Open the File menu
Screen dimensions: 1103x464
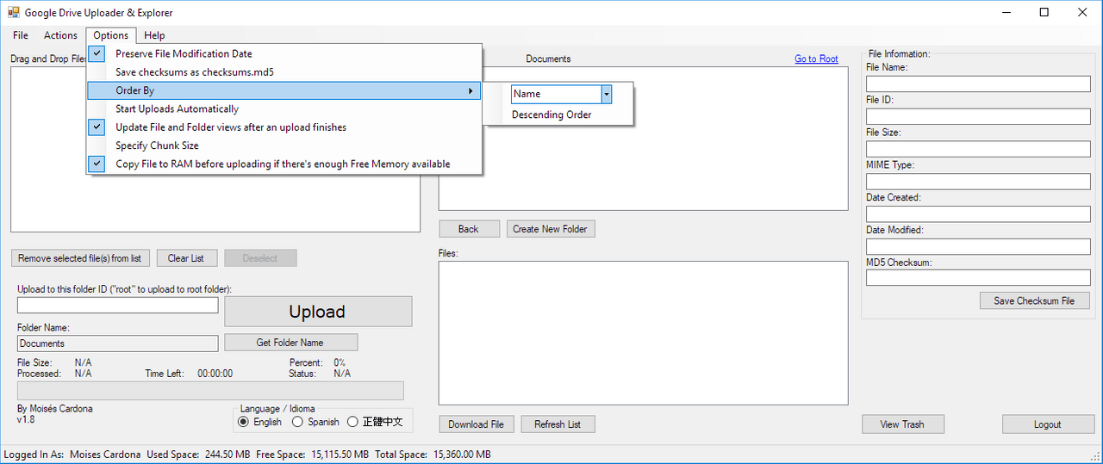tap(21, 35)
